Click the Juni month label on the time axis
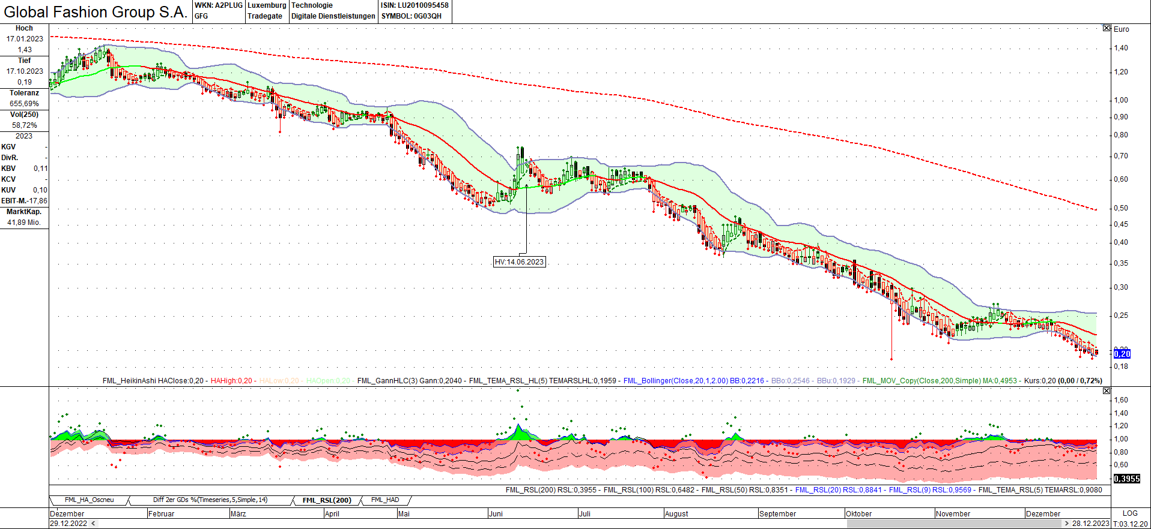 [496, 514]
